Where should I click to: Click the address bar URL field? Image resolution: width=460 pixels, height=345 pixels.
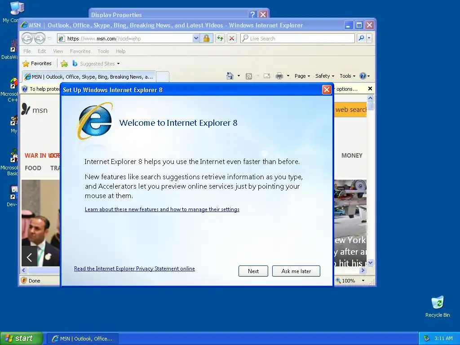pos(129,39)
